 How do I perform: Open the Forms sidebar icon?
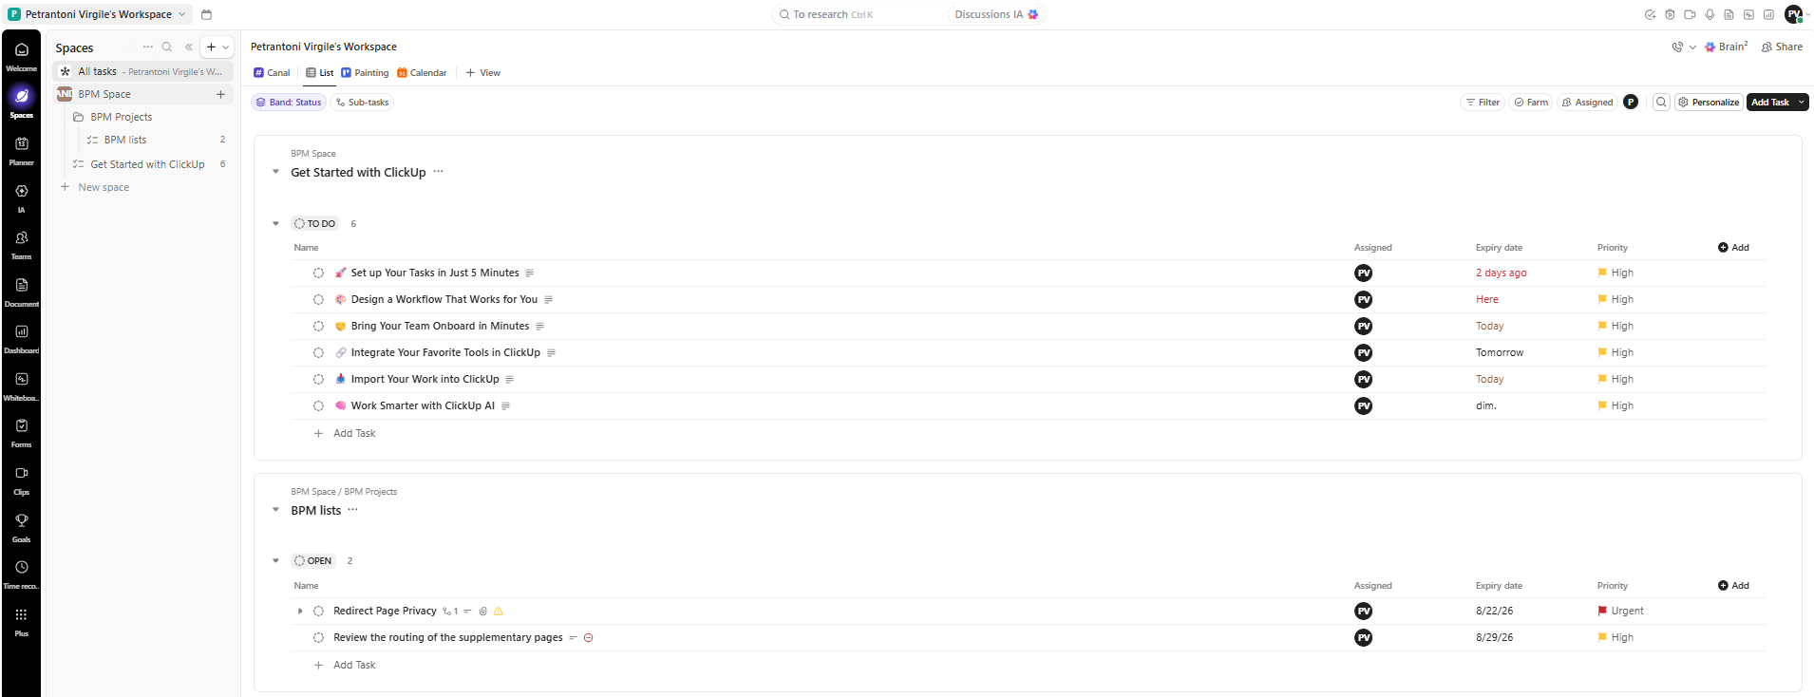pos(21,425)
